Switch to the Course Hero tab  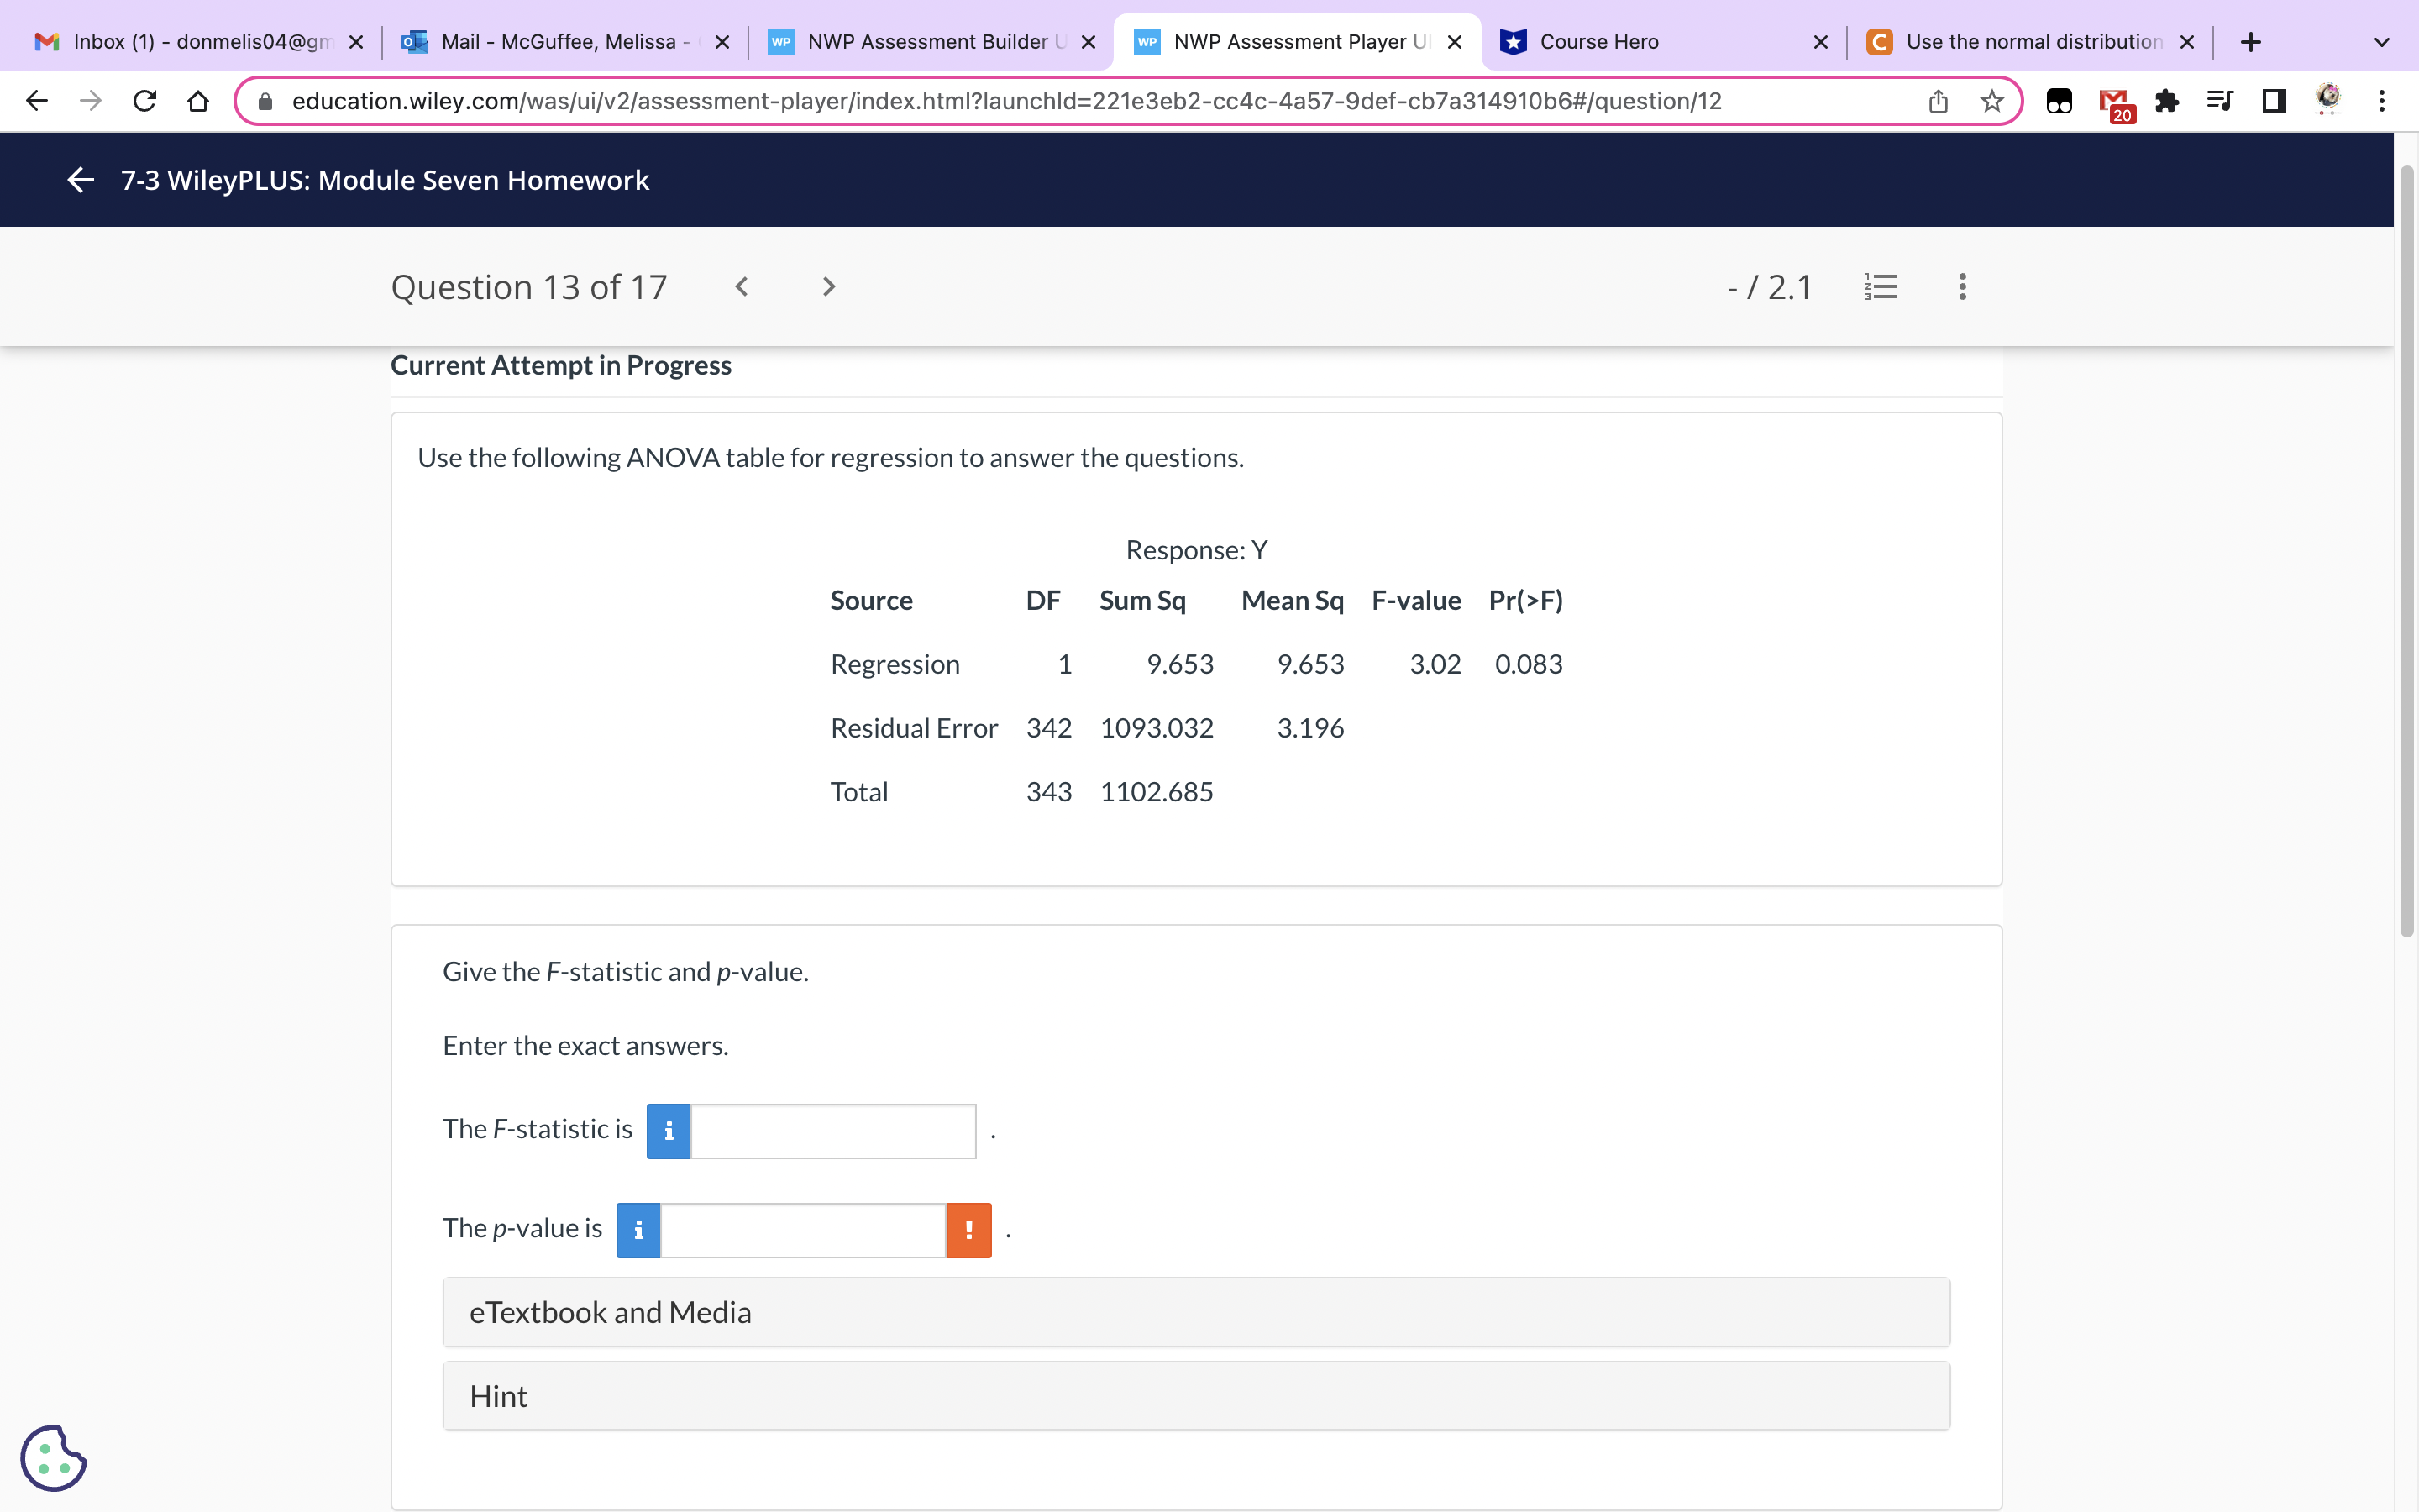pyautogui.click(x=1650, y=42)
